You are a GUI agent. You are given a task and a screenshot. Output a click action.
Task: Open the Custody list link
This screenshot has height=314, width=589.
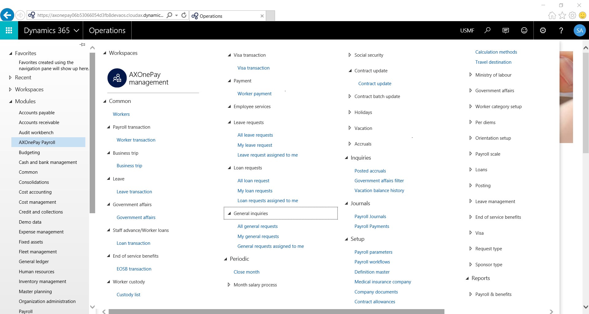[x=128, y=295]
